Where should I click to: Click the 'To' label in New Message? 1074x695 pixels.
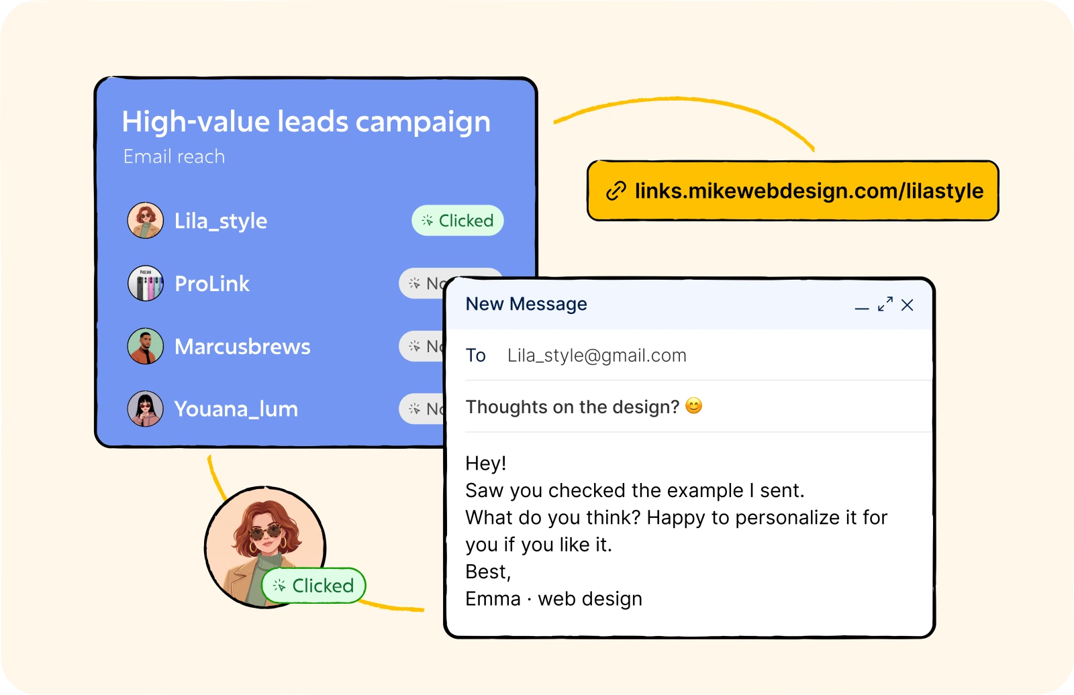(x=476, y=355)
